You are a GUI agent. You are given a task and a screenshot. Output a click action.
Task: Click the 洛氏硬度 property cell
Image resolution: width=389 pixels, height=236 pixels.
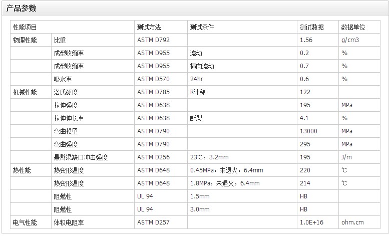point(66,92)
